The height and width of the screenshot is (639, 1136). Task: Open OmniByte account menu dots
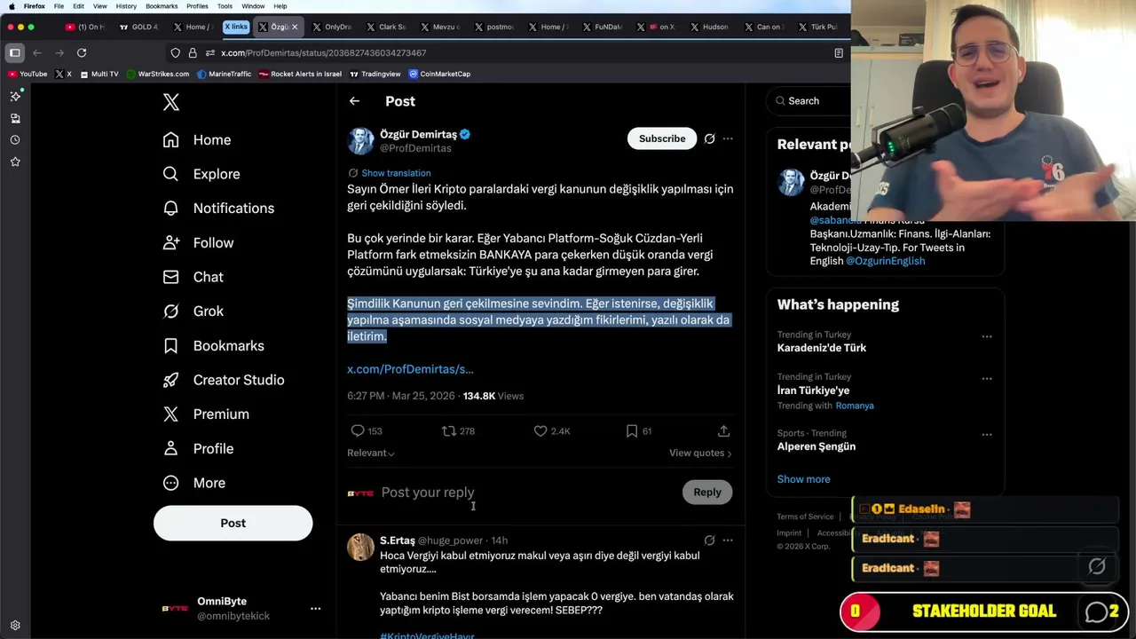click(315, 609)
